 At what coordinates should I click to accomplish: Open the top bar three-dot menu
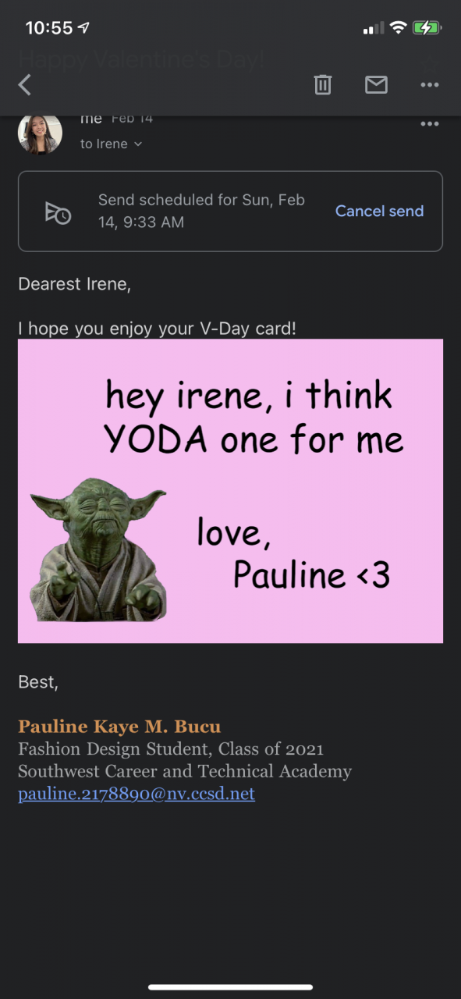[430, 85]
